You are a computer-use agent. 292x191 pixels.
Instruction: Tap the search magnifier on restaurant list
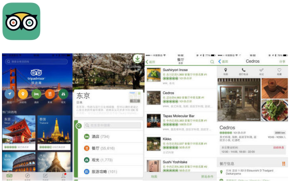[x=212, y=62]
